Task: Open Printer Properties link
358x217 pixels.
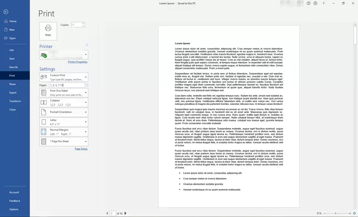Action: click(78, 62)
